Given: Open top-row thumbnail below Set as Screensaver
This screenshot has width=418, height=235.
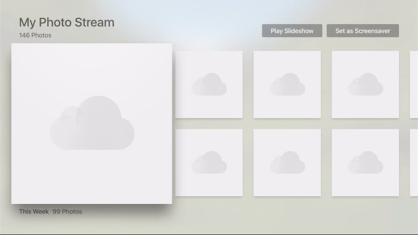Looking at the screenshot, I should pos(365,84).
